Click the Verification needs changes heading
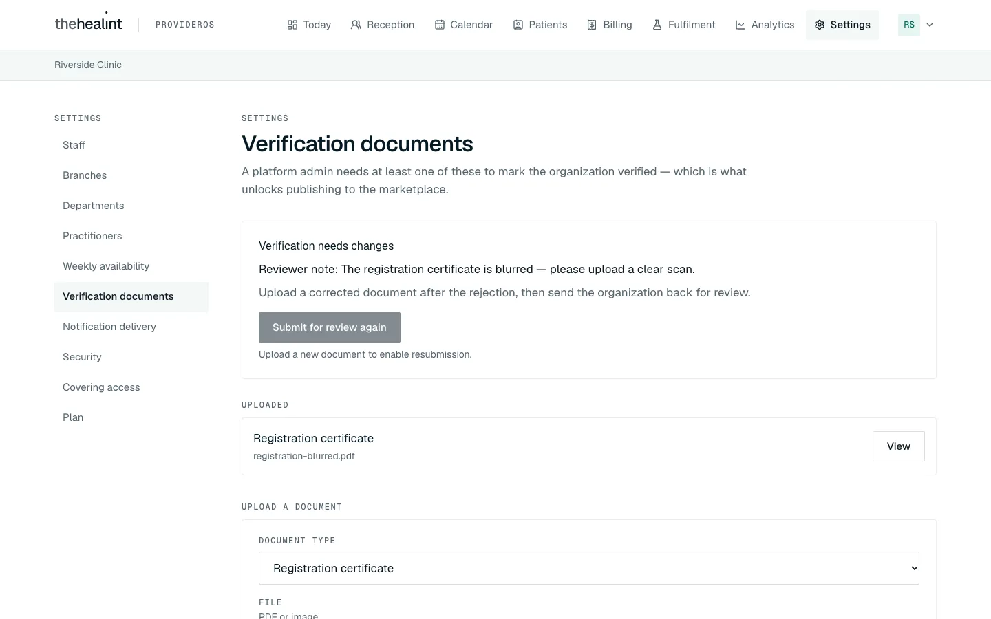The image size is (991, 619). (x=326, y=246)
